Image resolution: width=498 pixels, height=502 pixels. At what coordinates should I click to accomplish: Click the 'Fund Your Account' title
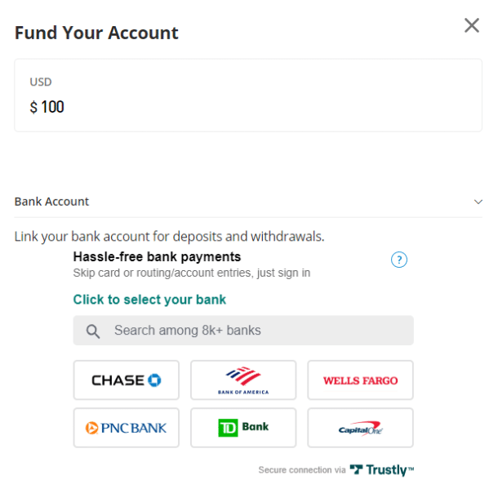[96, 33]
